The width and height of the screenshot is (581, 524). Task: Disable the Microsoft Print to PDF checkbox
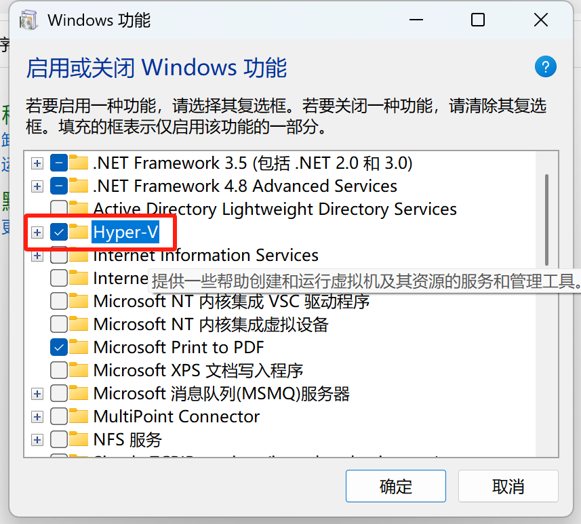pos(59,347)
